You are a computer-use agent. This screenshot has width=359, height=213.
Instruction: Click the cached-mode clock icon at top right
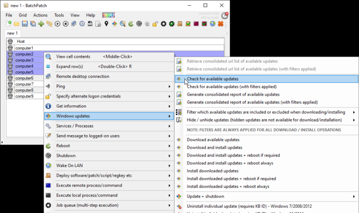coord(224,15)
